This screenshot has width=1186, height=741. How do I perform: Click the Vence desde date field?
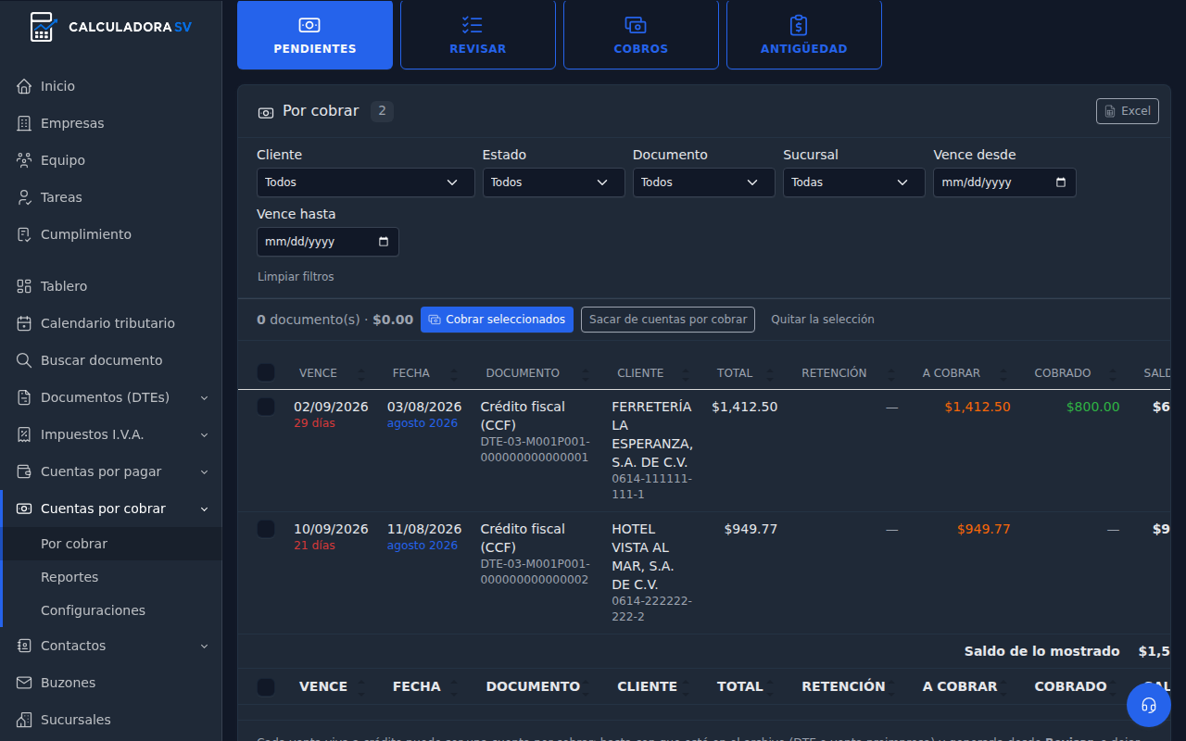pyautogui.click(x=1004, y=182)
